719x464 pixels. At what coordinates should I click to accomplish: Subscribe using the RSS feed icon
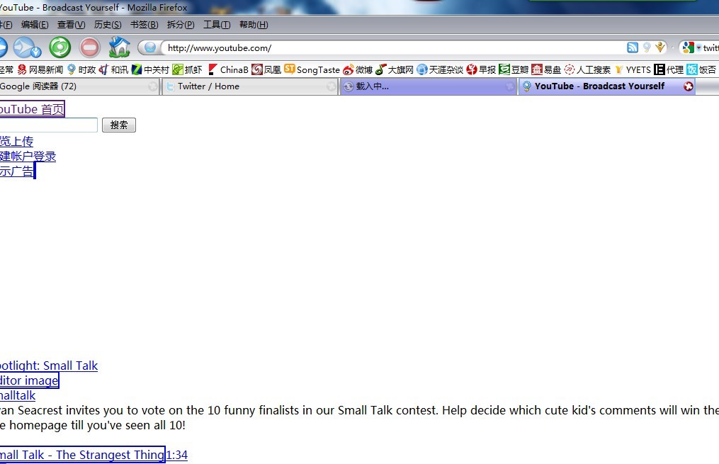[x=633, y=47]
